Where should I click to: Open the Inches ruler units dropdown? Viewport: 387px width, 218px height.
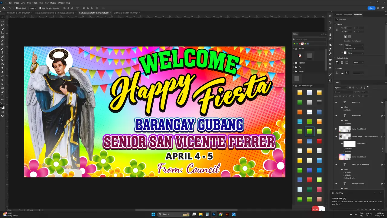point(358,63)
